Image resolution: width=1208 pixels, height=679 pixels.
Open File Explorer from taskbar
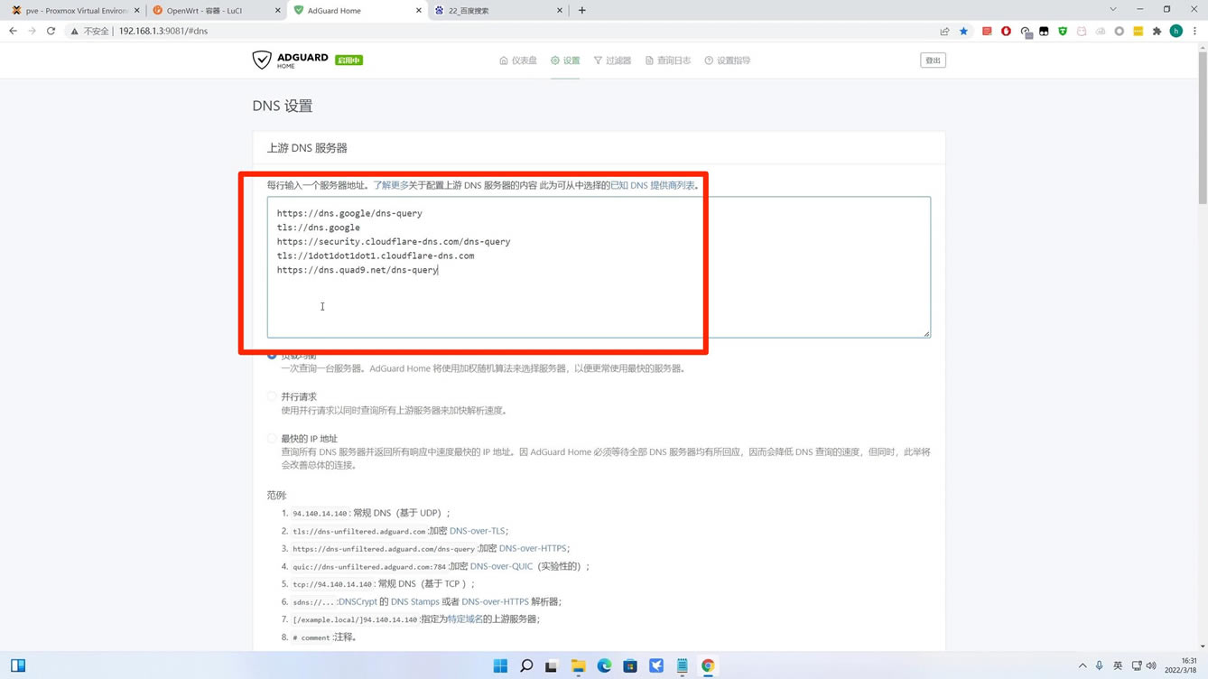[578, 666]
